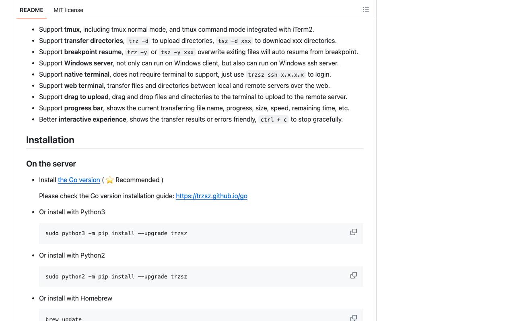Open the README outline icon
Screen dimensions: 515x321
click(x=366, y=10)
